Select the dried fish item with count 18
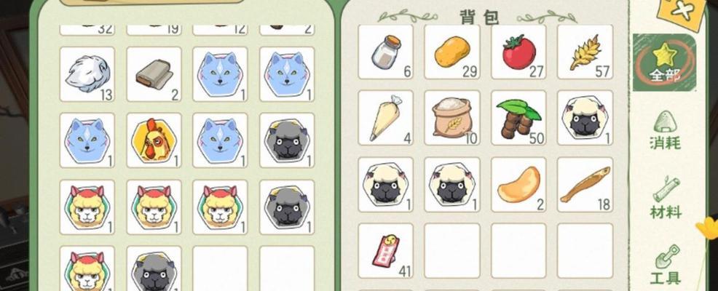Image resolution: width=718 pixels, height=291 pixels. click(x=585, y=184)
